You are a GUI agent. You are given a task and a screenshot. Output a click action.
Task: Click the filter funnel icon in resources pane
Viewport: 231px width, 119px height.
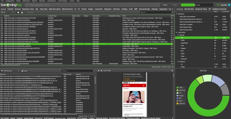click(1, 71)
